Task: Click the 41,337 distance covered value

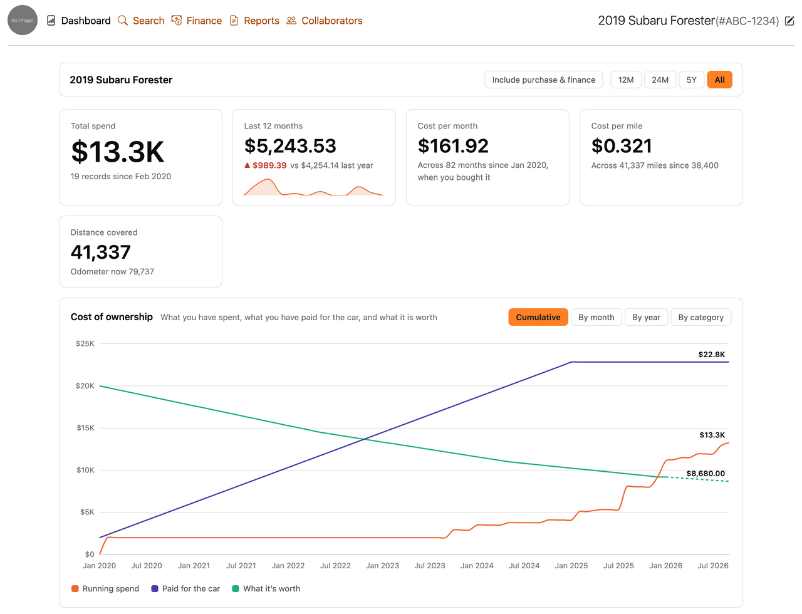Action: (x=100, y=252)
